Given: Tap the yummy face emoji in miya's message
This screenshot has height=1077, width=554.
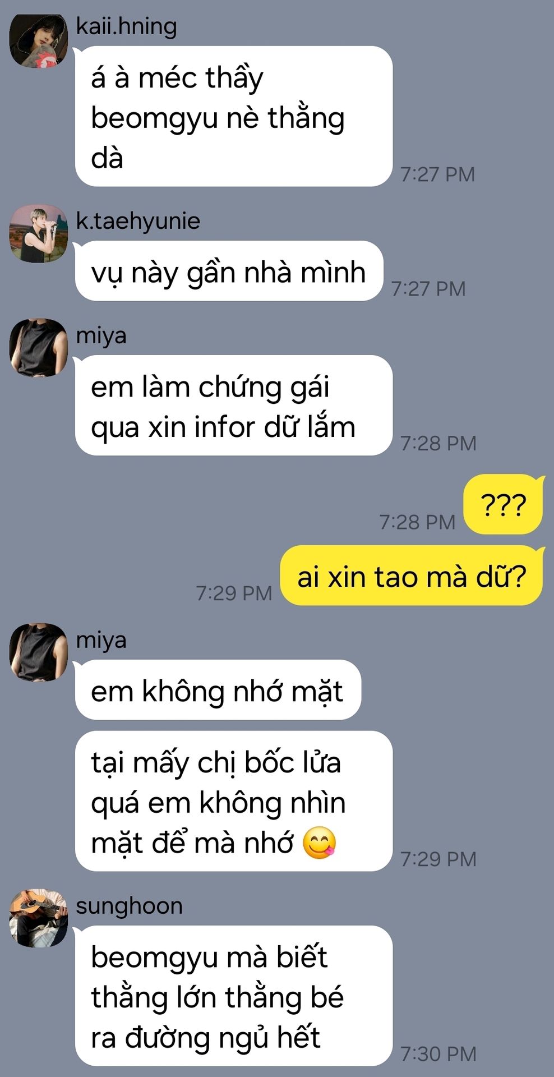Looking at the screenshot, I should (319, 843).
